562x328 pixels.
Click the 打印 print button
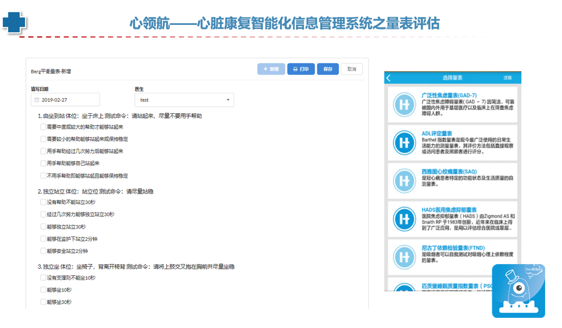coord(301,69)
